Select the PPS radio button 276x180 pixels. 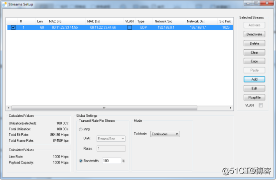(81, 129)
